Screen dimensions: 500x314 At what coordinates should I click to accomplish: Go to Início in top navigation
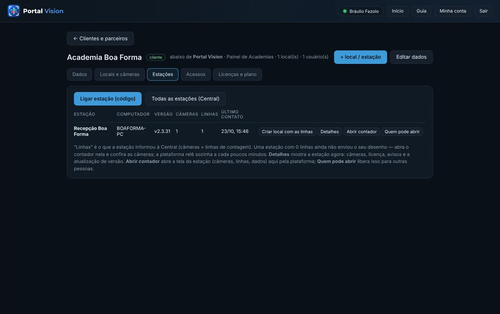397,11
